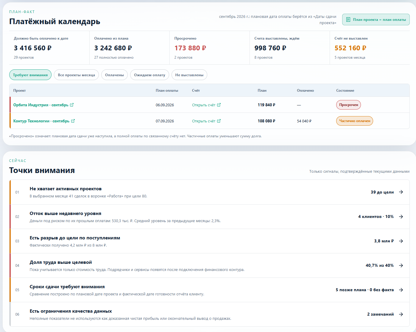Screen dimensions: 416x332
Task: Click the 39 до цели value
Action: click(382, 192)
